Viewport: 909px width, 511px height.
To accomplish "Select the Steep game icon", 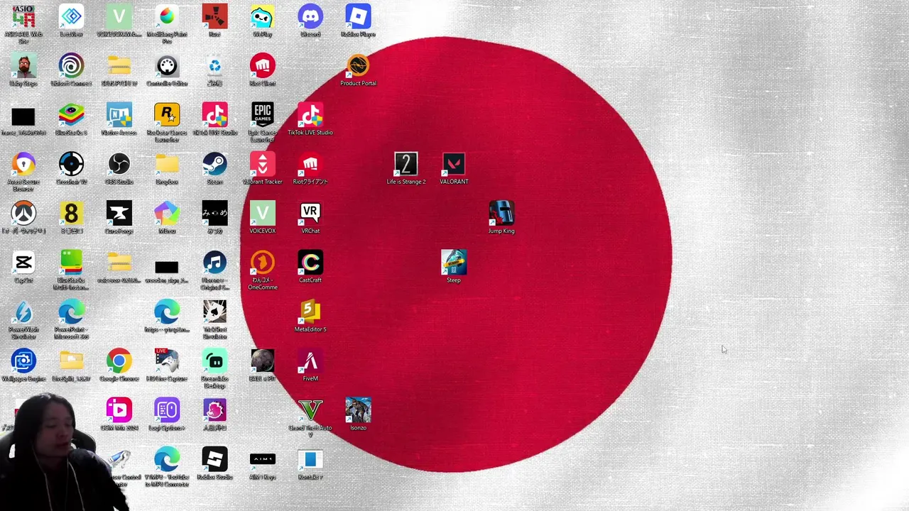I will (x=454, y=263).
